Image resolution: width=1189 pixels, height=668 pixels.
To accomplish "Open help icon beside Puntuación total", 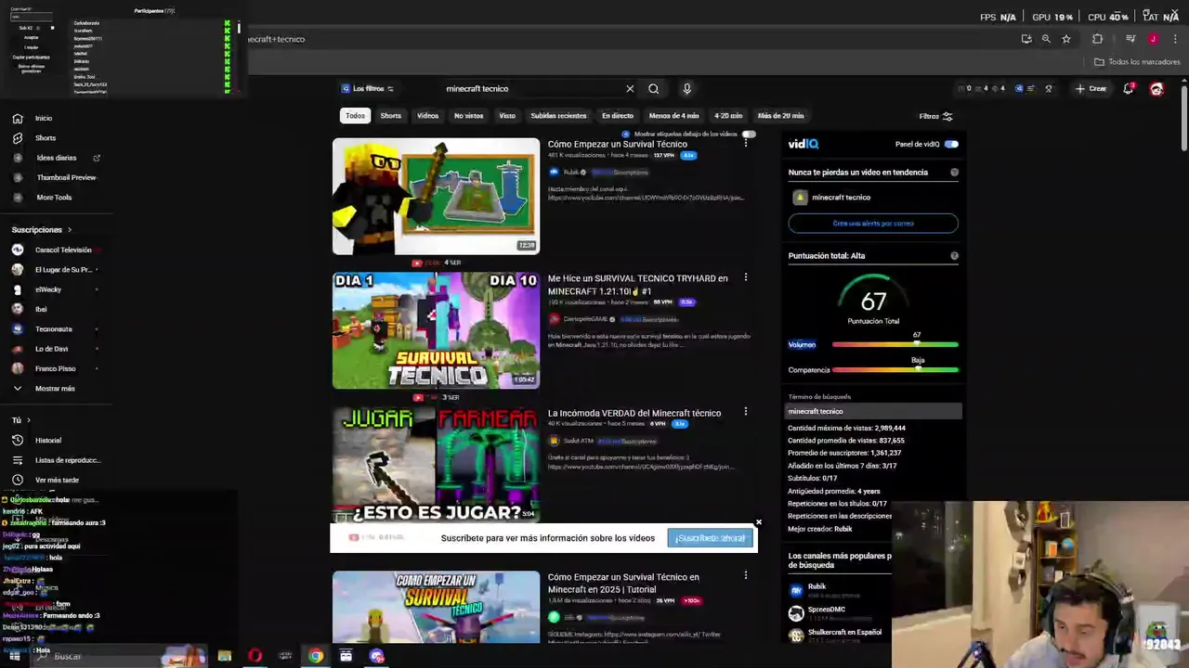I will pos(954,256).
